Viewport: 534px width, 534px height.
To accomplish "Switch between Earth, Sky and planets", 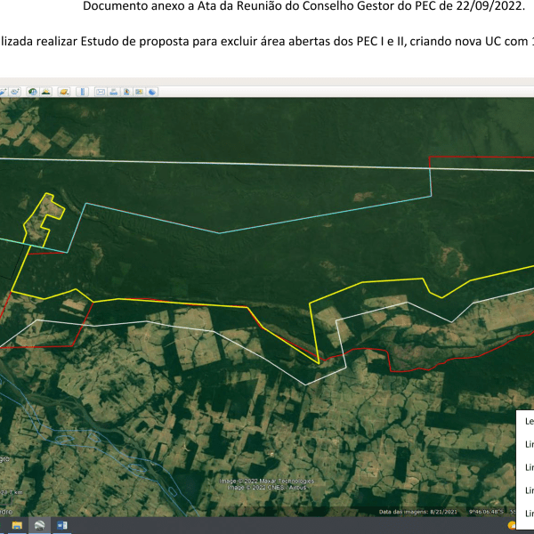I will (x=64, y=91).
